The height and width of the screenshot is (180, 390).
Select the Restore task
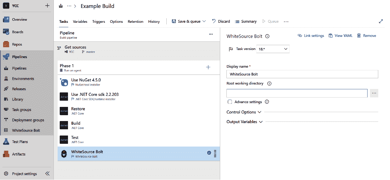click(139, 111)
